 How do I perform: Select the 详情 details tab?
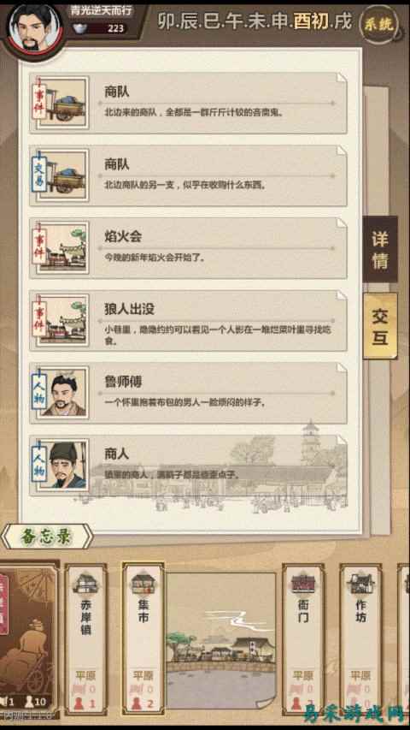pyautogui.click(x=380, y=249)
